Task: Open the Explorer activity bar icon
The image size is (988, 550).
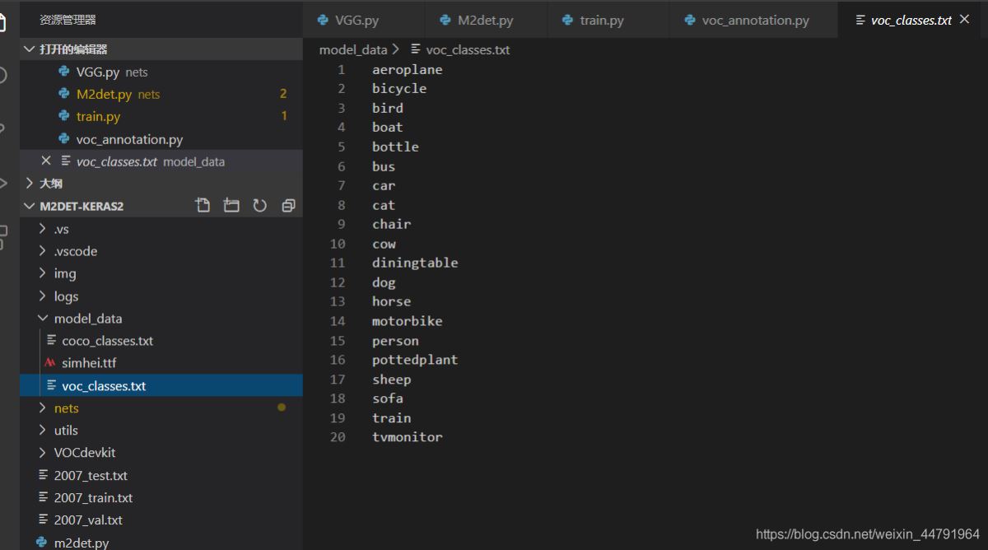Action: [x=5, y=23]
